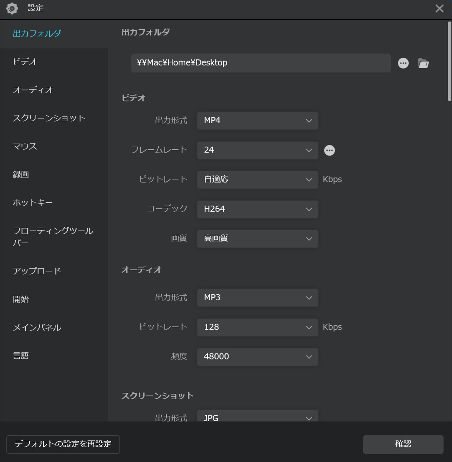Image resolution: width=452 pixels, height=462 pixels.
Task: Click the vertical scrollbar thumb
Action: click(449, 62)
